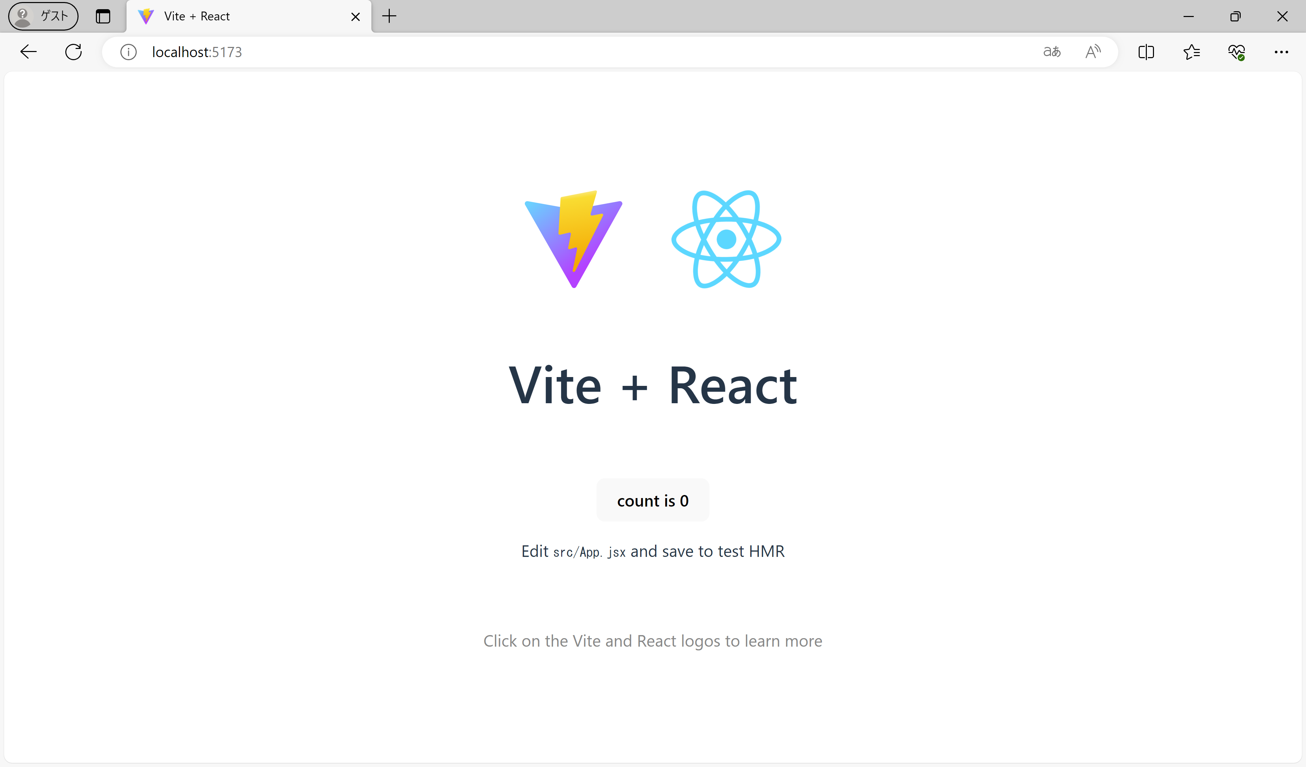Screen dimensions: 1306x767
Task: Click the 'Click on the Vite and React logos' text
Action: (652, 641)
